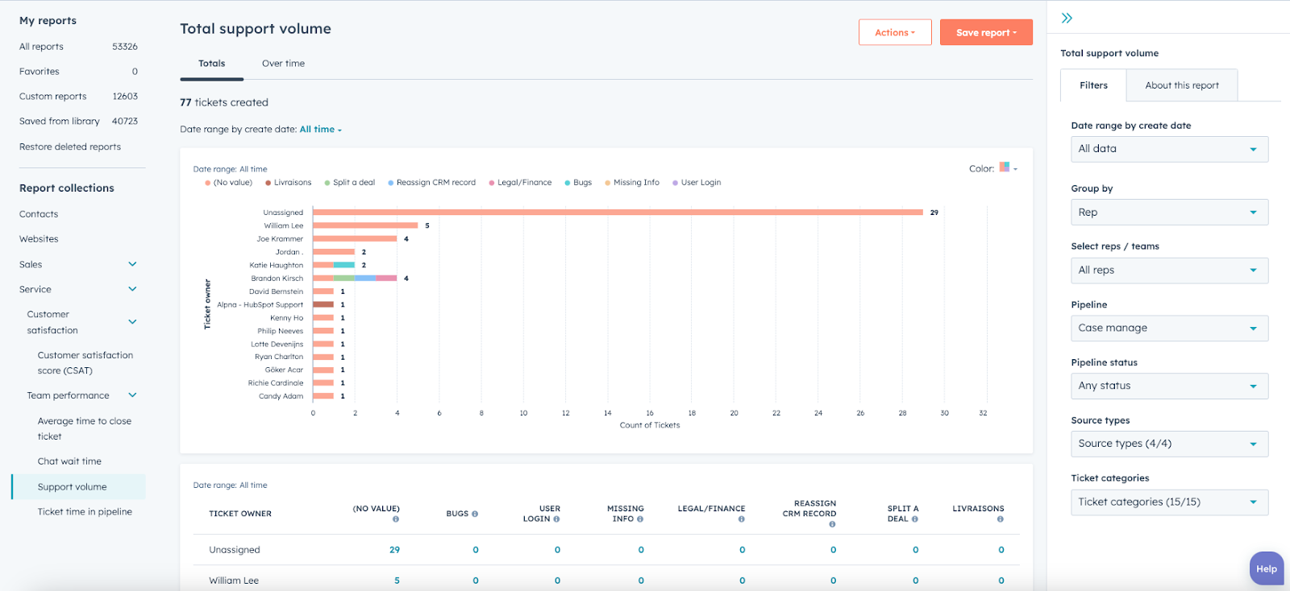Open the Ticket categories dropdown

[1169, 502]
